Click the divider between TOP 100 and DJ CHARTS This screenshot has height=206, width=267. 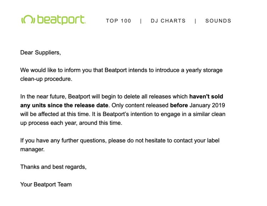[x=141, y=21]
